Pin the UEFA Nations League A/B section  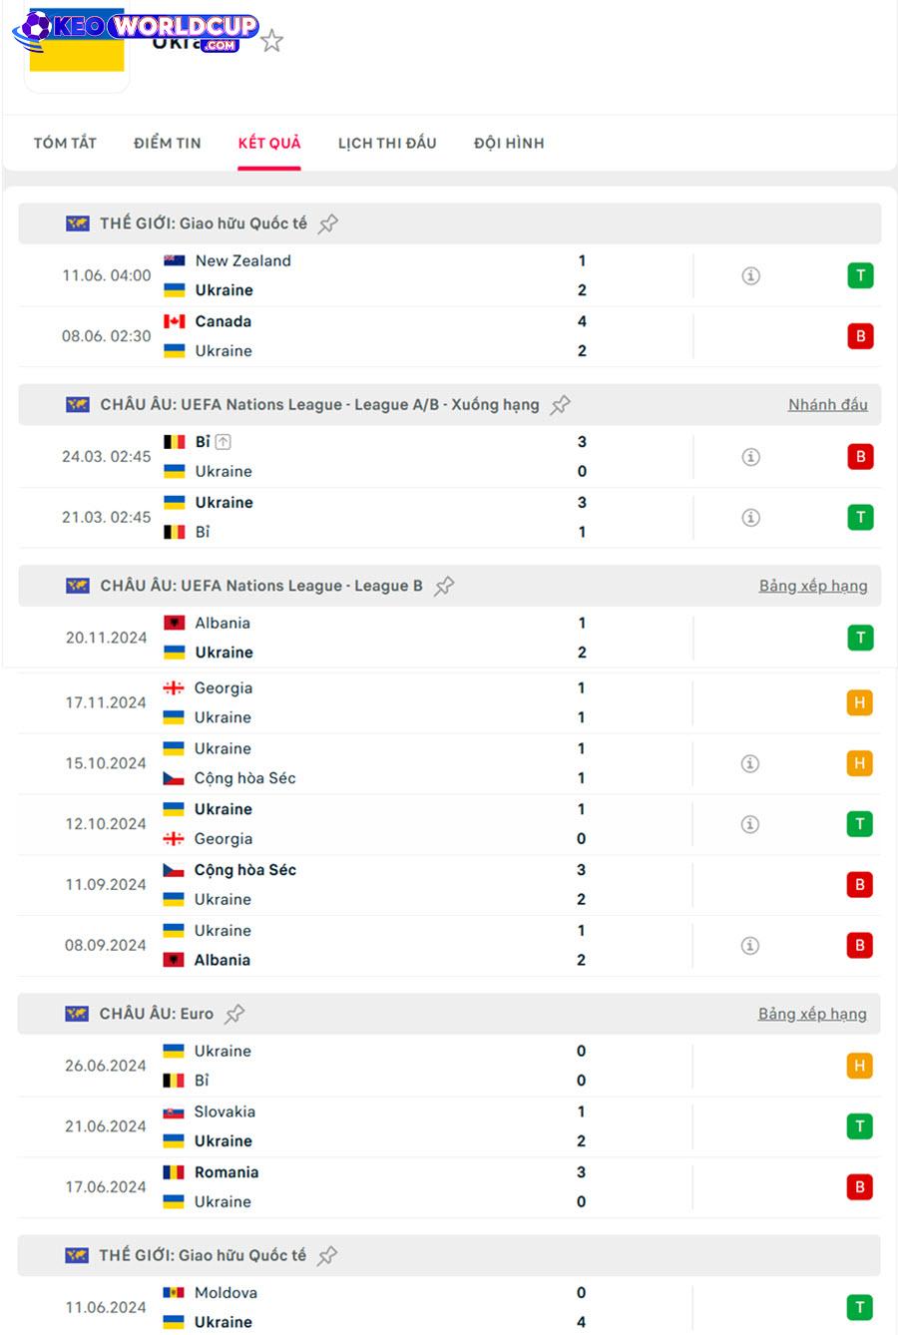[x=561, y=405]
